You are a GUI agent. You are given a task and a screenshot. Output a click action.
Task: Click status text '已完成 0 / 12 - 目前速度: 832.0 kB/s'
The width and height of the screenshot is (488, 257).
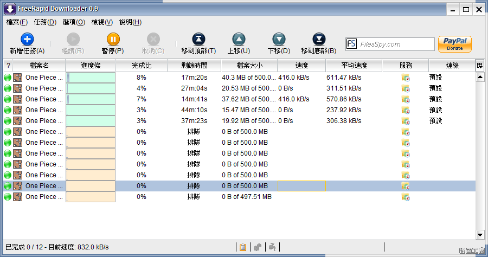[57, 247]
